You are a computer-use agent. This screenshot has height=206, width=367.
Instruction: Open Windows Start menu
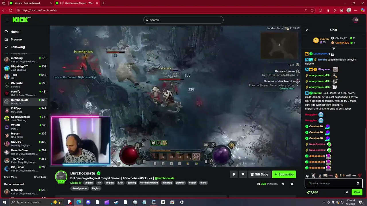4,202
